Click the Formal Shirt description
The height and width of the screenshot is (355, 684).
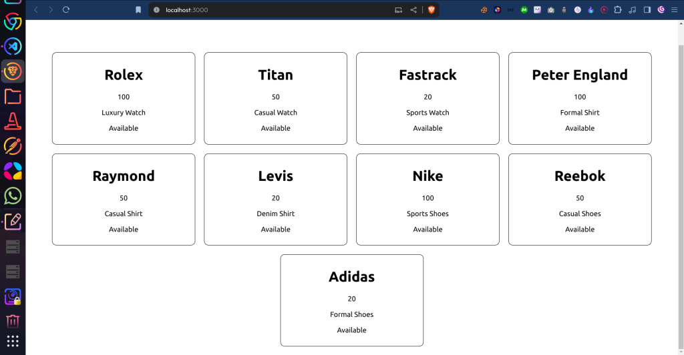(x=580, y=112)
